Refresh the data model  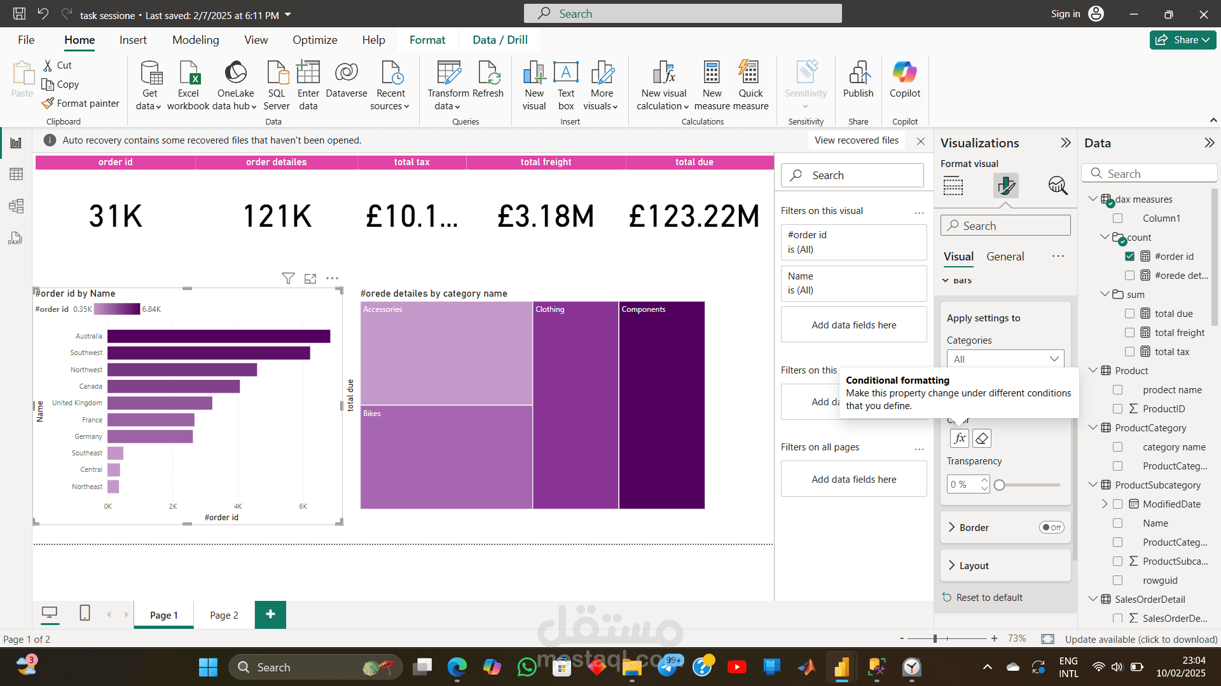click(x=488, y=79)
